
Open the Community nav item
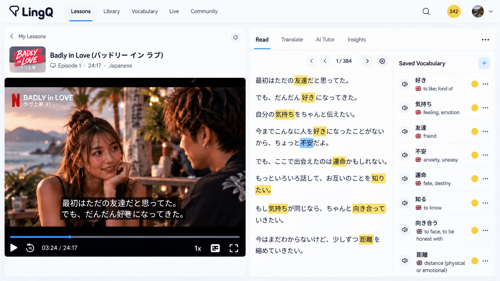click(204, 11)
